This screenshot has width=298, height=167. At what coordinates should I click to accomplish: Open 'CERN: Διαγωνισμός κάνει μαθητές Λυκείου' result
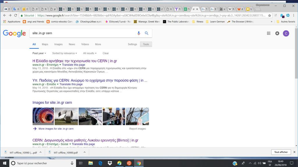pyautogui.click(x=85, y=140)
